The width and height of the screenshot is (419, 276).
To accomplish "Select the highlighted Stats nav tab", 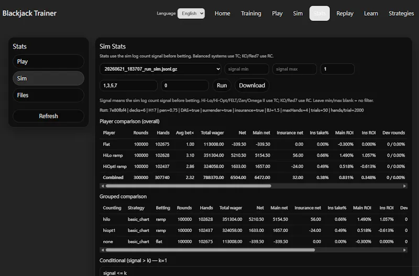I will (x=319, y=14).
